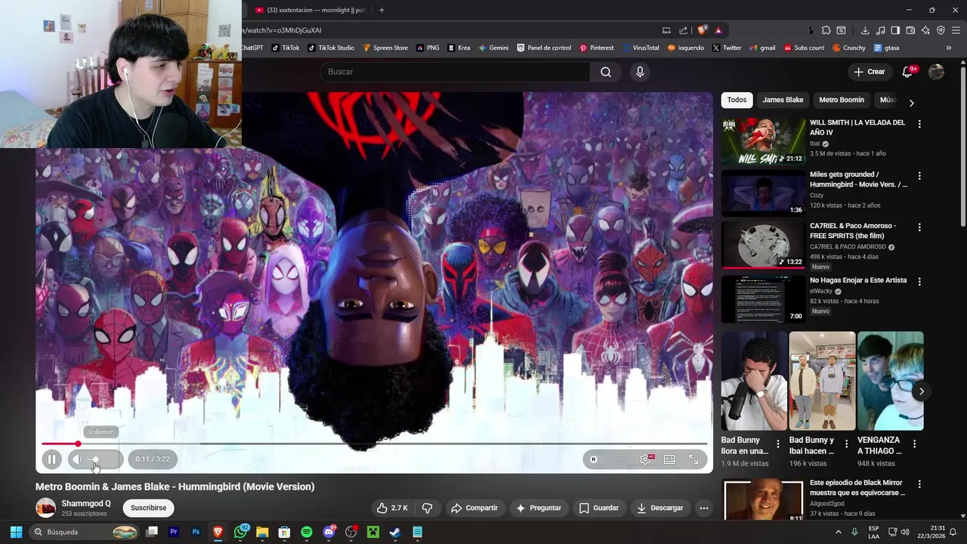This screenshot has height=544, width=967.
Task: Open options for CA7RIEL & Paco Amoroso video
Action: 919,227
